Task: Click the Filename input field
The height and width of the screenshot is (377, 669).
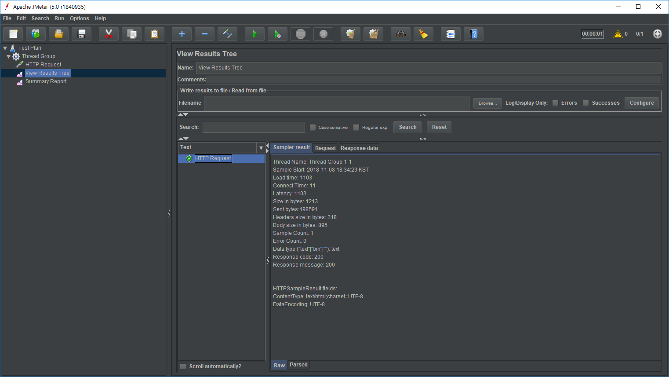Action: [x=337, y=103]
